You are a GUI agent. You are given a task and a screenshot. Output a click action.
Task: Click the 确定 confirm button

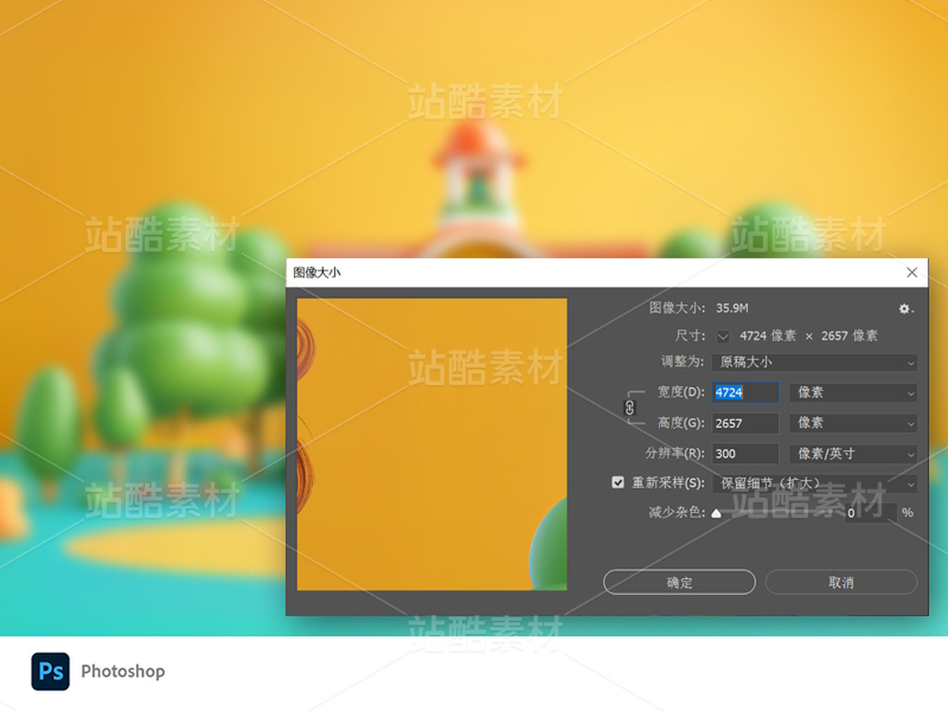click(678, 582)
